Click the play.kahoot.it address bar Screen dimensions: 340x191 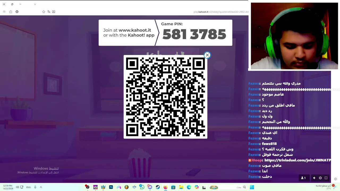point(221,12)
